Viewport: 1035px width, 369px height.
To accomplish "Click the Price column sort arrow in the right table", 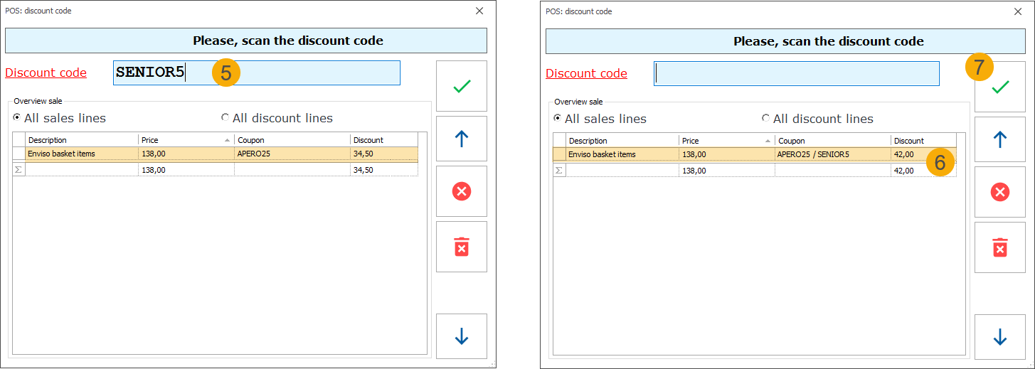I will coord(768,141).
